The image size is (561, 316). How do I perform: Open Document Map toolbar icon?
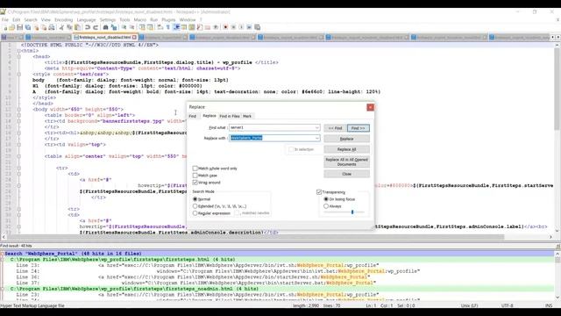coord(192,27)
